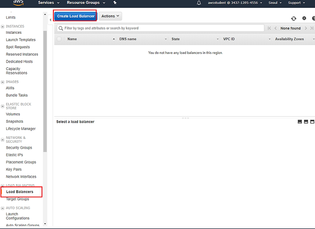
Task: Open the help question mark icon
Action: coord(313,18)
